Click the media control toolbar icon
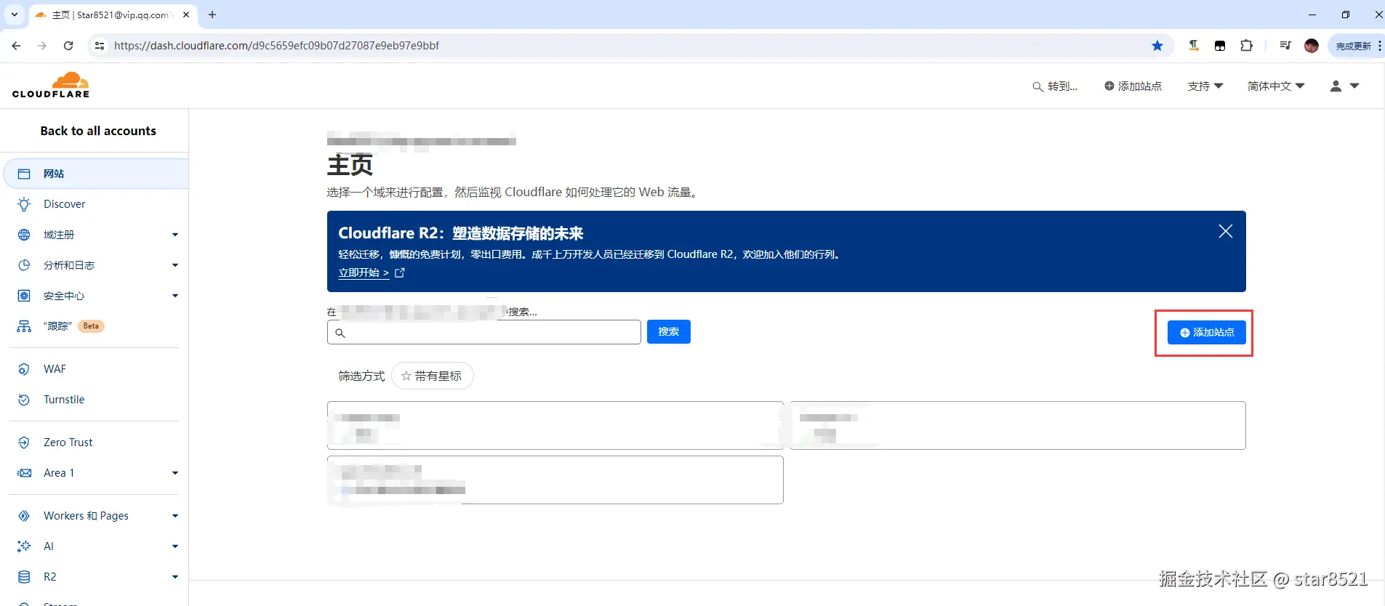Viewport: 1385px width, 606px height. [1285, 45]
